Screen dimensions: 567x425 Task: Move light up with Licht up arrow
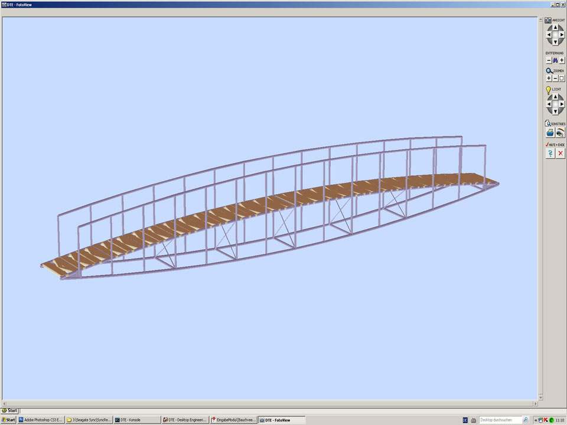(555, 96)
